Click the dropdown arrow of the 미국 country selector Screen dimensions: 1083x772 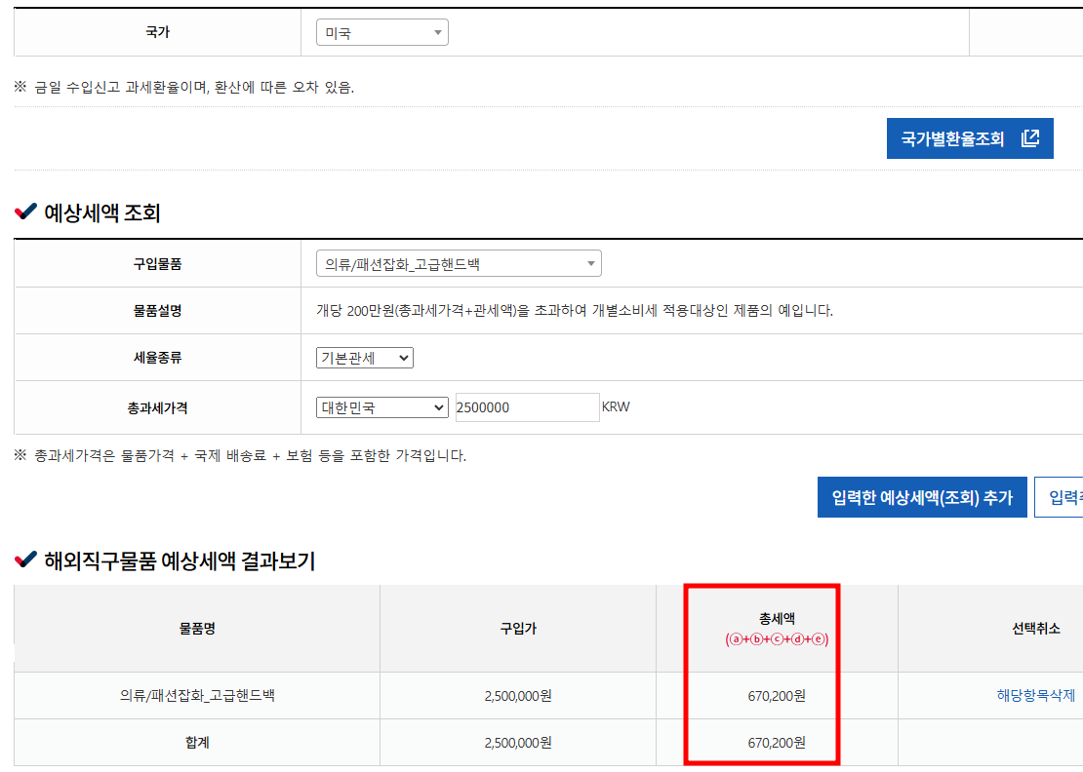click(x=437, y=31)
